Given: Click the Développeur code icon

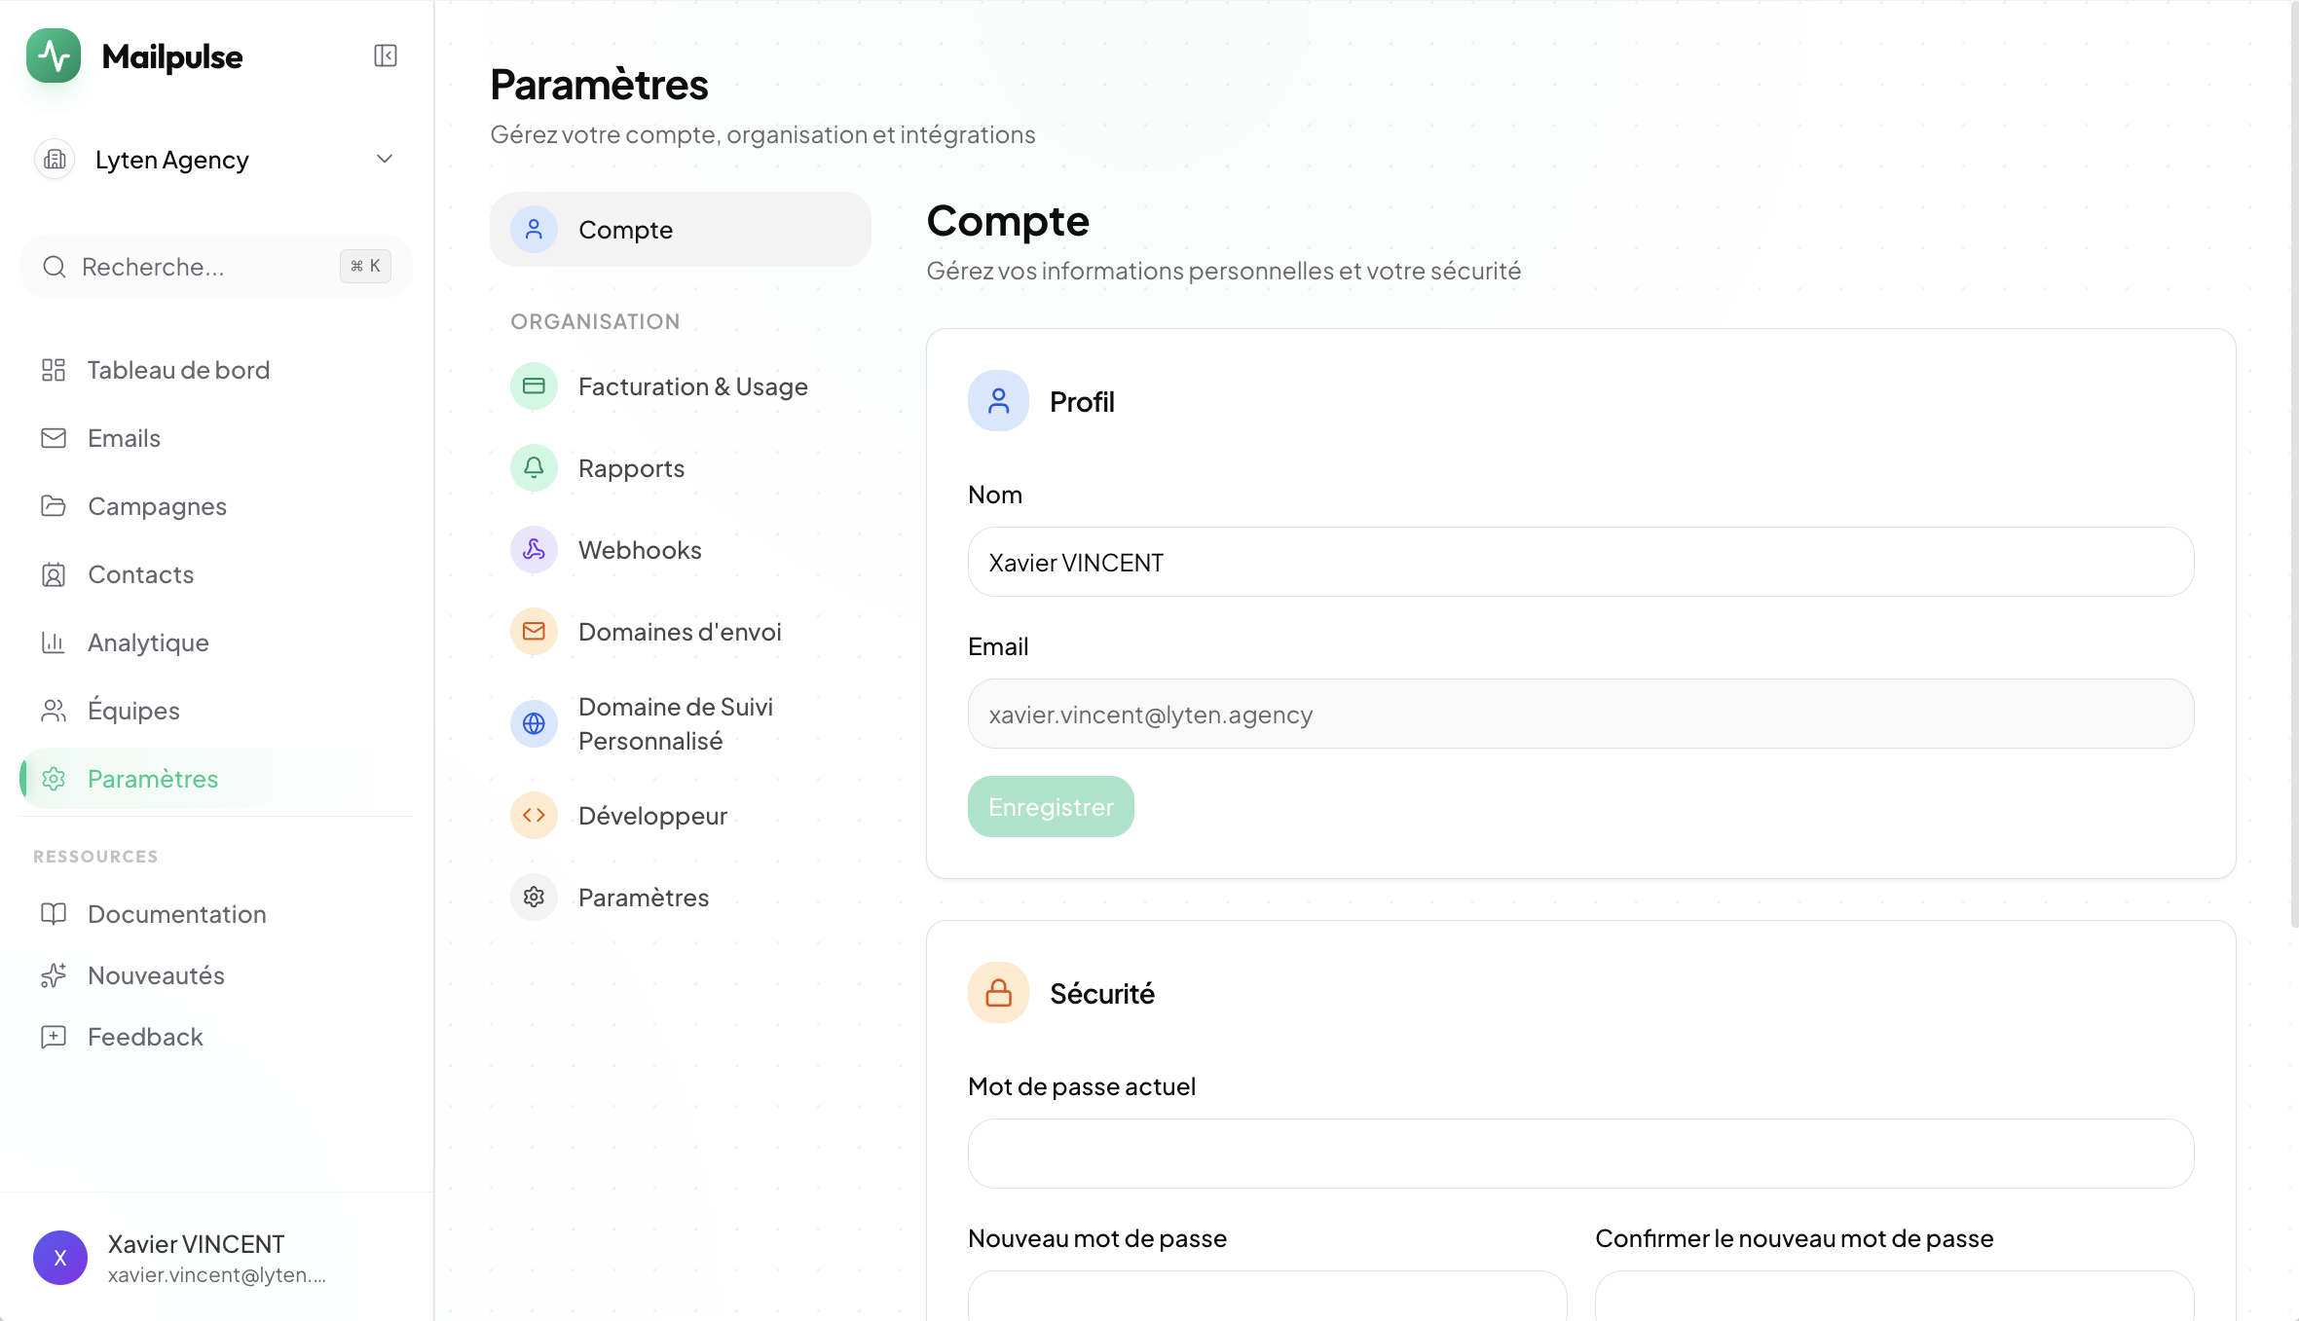Looking at the screenshot, I should (x=533, y=815).
